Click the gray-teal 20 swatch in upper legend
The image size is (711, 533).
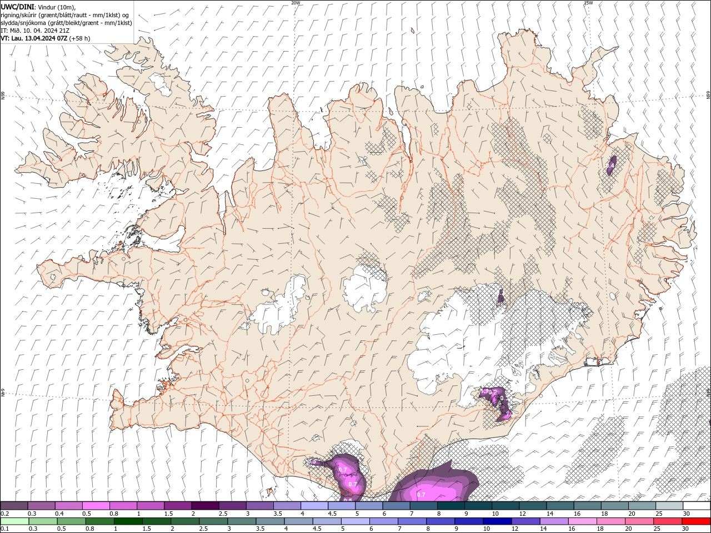click(x=642, y=506)
